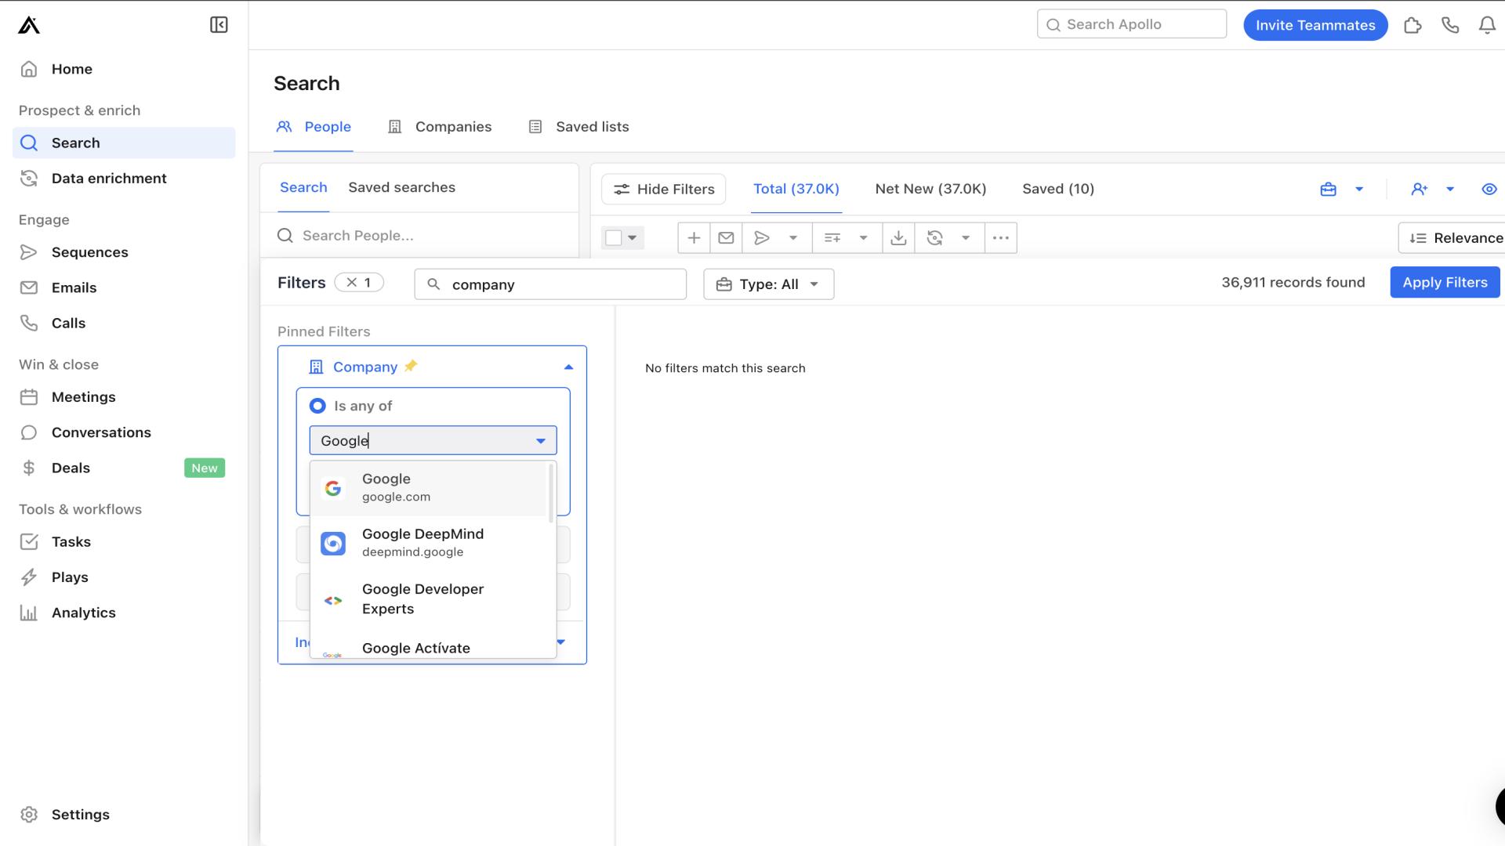Open the enrich icon dropdown arrow
This screenshot has height=846, width=1505.
(966, 238)
